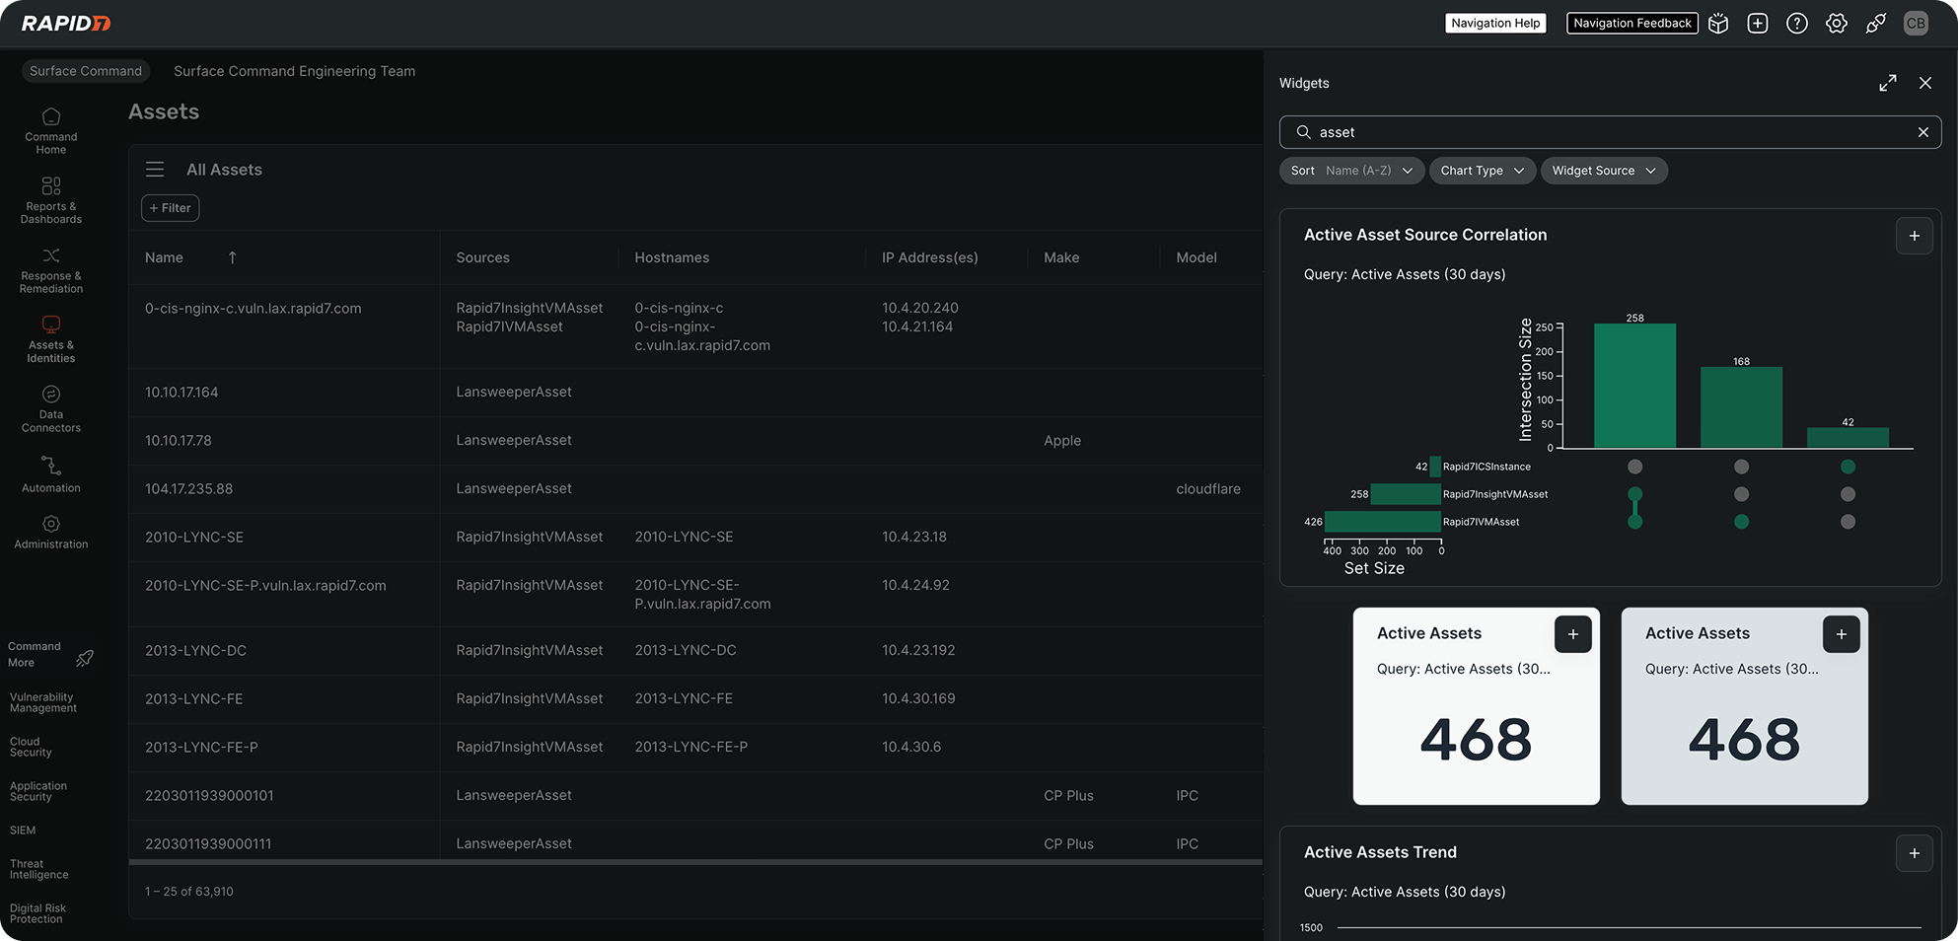The image size is (1958, 941).
Task: Open asset row 10.10.17.78
Action: coord(179,441)
